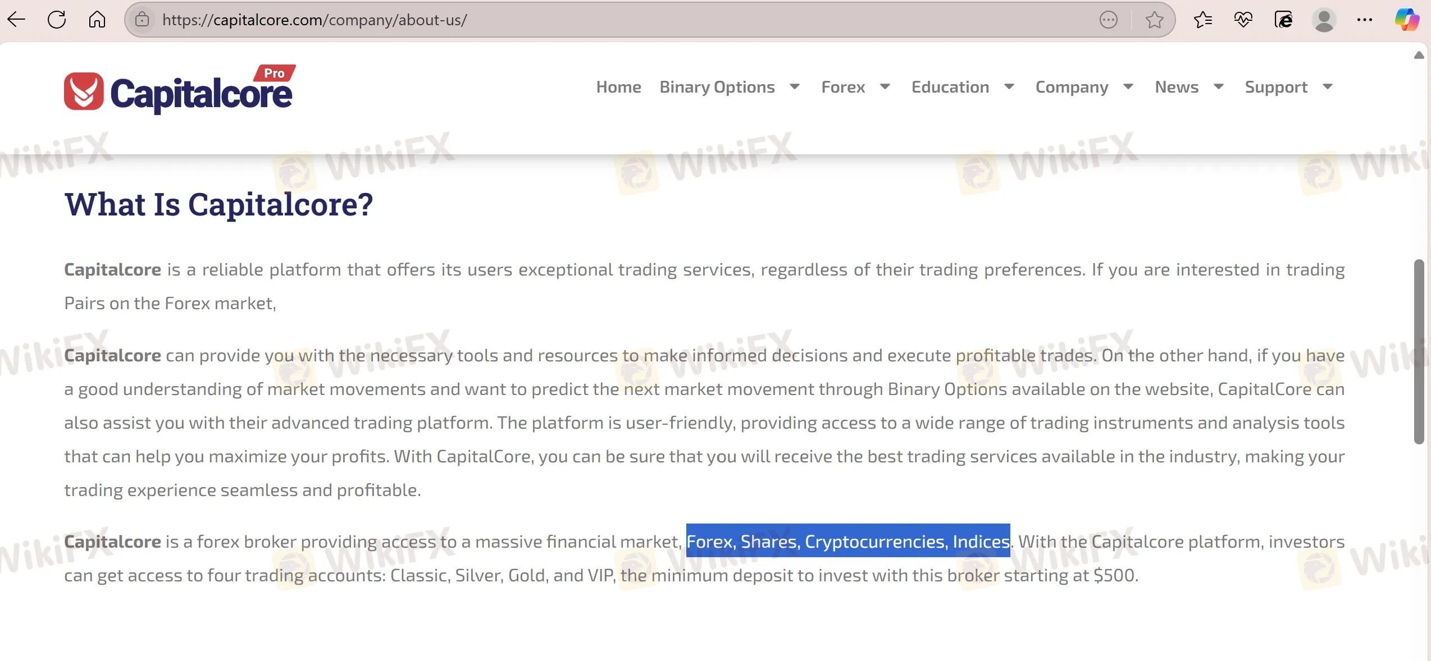This screenshot has height=661, width=1431.
Task: Open the News navigation menu
Action: tap(1177, 87)
